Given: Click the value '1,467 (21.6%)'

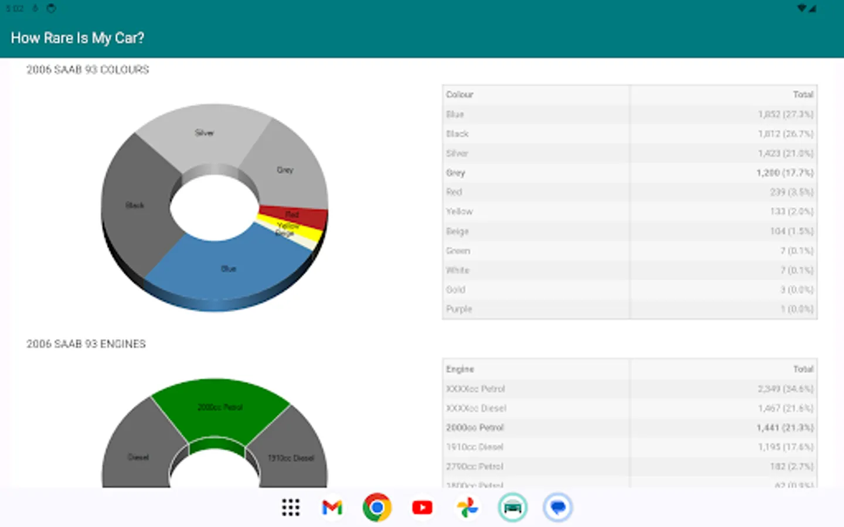Looking at the screenshot, I should (x=785, y=408).
